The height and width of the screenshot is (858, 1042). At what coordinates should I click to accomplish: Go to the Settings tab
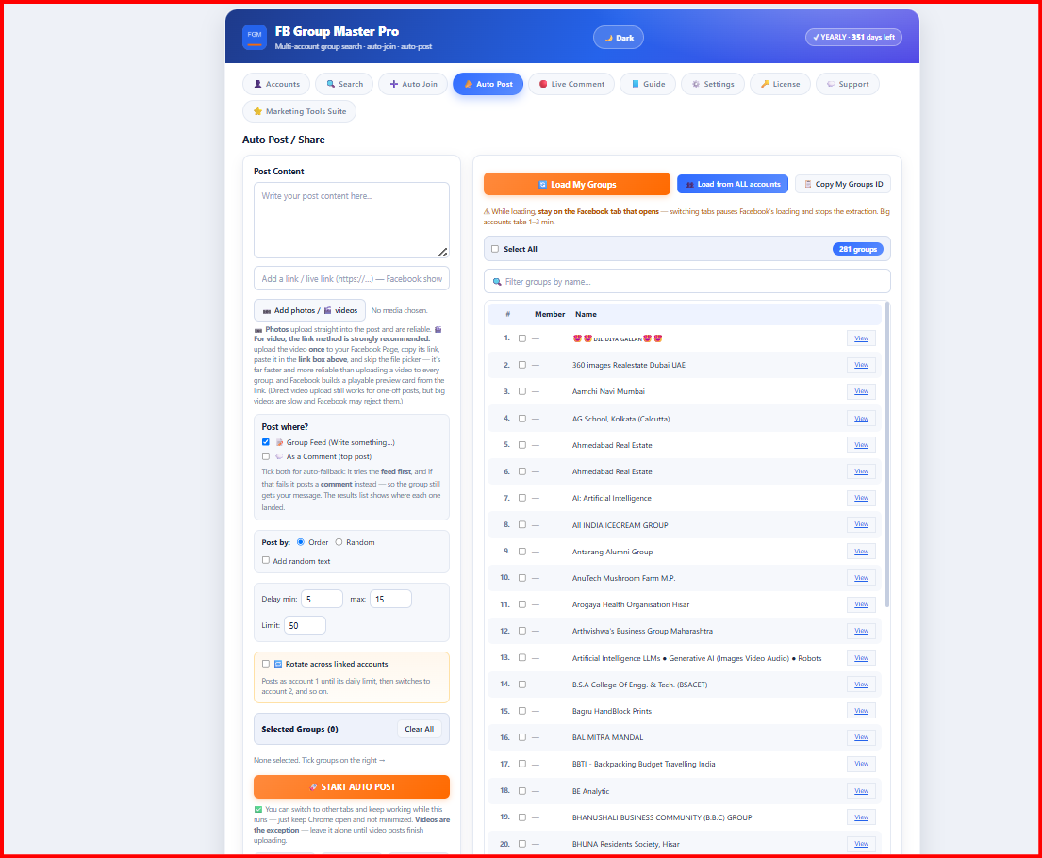click(712, 85)
